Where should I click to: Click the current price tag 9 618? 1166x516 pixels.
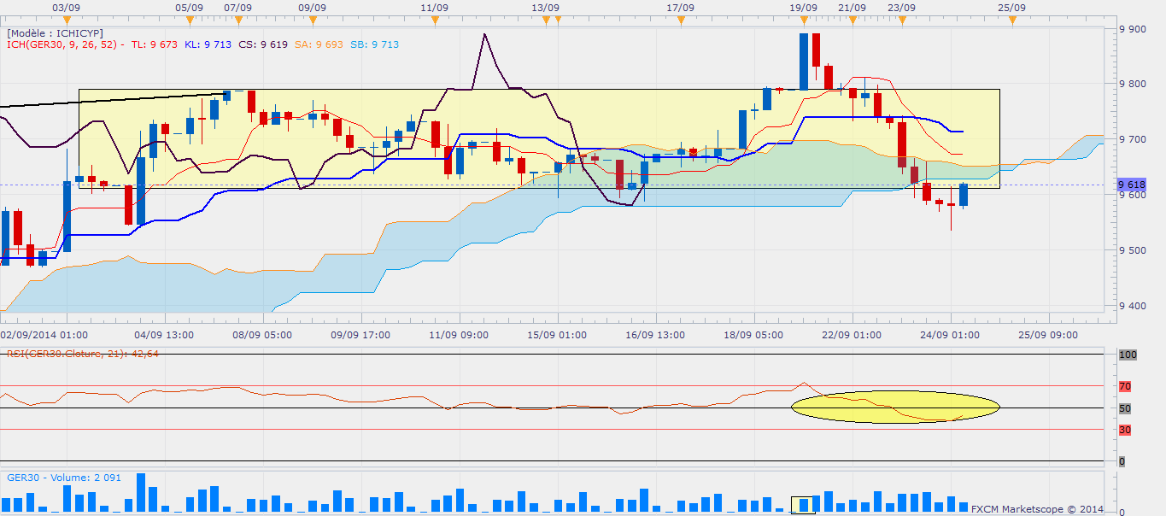1131,185
